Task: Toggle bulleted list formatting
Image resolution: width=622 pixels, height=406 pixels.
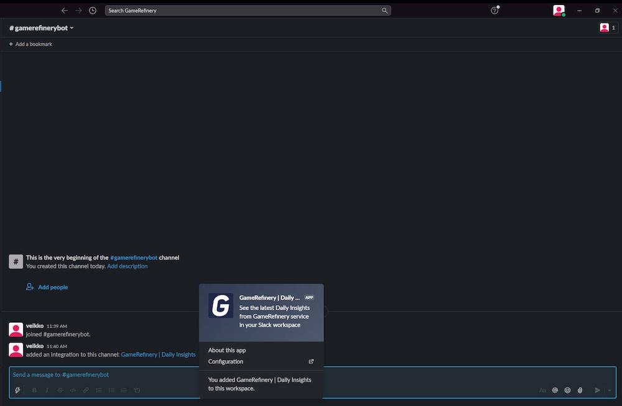Action: (111, 390)
